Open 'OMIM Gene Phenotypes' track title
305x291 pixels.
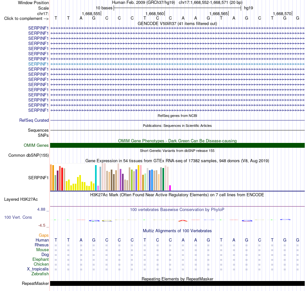[x=177, y=141]
